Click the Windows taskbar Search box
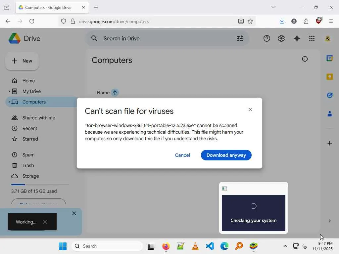The height and width of the screenshot is (254, 339). click(107, 246)
